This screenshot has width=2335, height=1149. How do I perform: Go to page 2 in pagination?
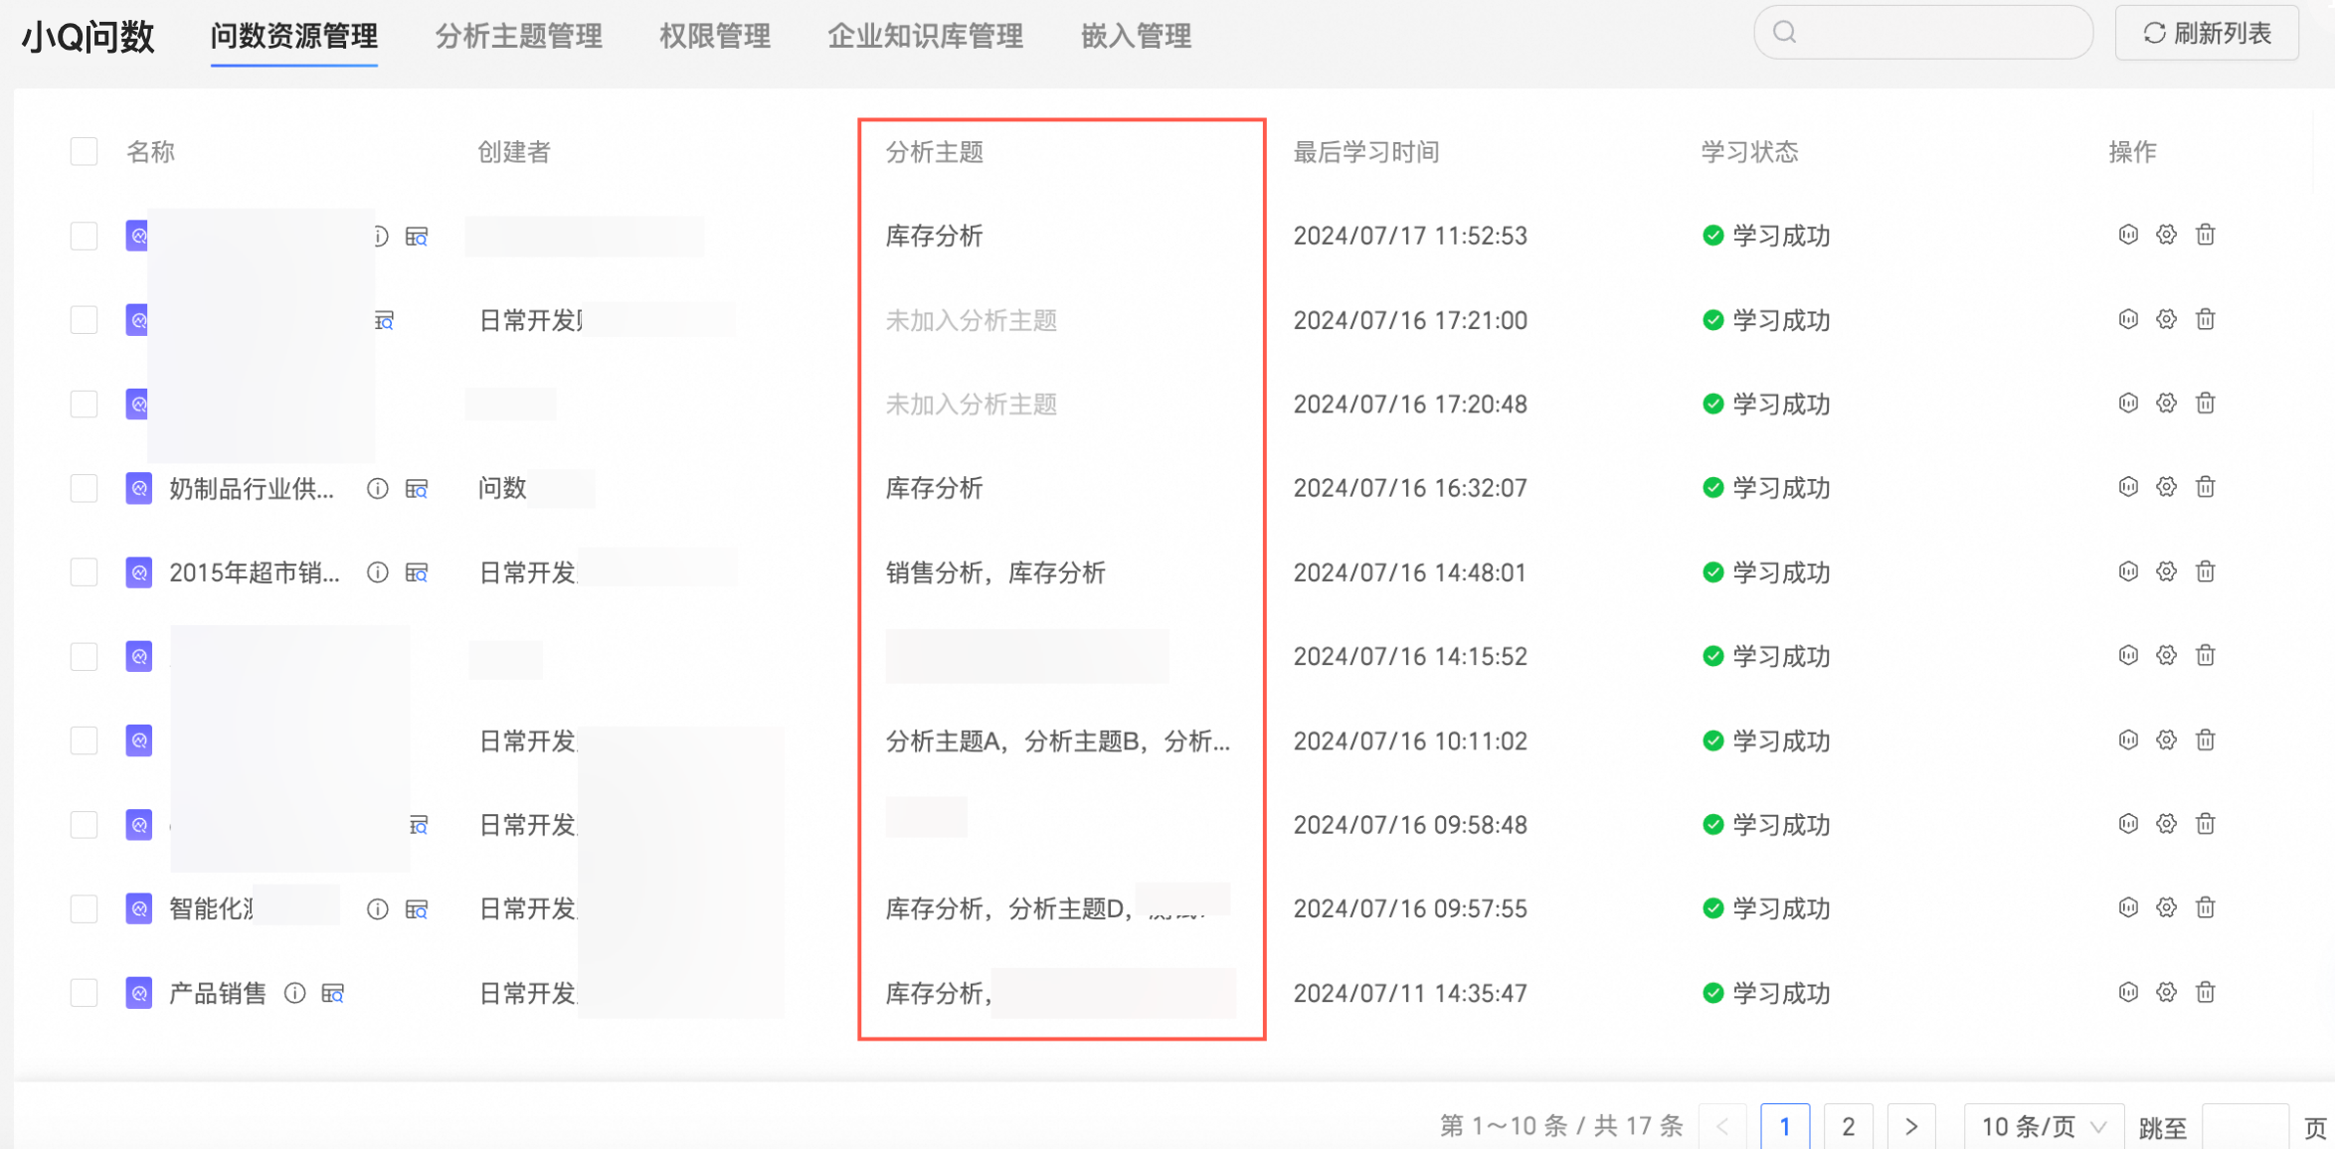[1849, 1126]
